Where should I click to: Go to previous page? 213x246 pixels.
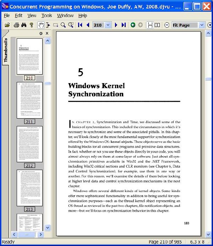pos(88,25)
